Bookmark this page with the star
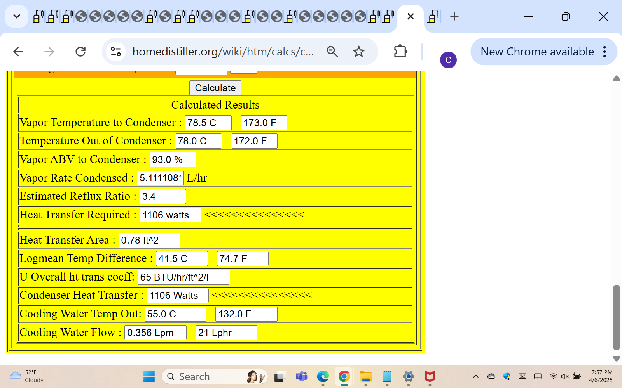 [359, 52]
